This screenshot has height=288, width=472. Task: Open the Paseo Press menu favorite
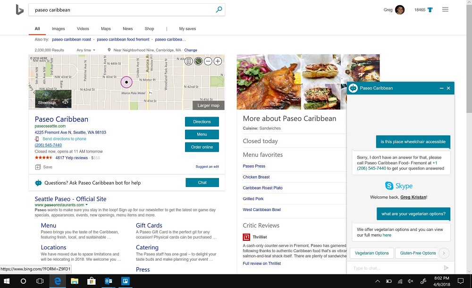coord(254,166)
